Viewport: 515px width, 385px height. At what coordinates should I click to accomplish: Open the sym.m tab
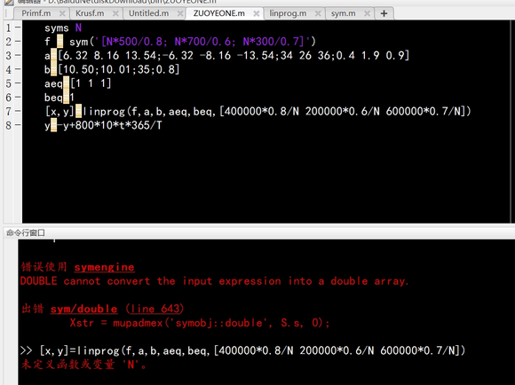[344, 13]
